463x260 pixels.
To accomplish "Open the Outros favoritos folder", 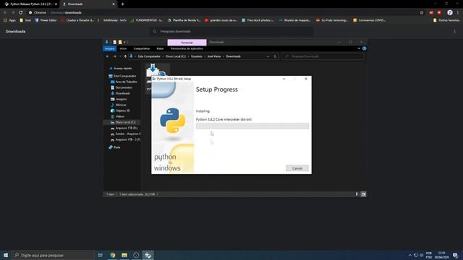I will tap(446, 20).
